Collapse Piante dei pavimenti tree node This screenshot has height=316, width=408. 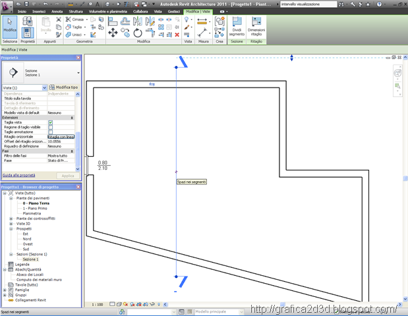(x=11, y=198)
